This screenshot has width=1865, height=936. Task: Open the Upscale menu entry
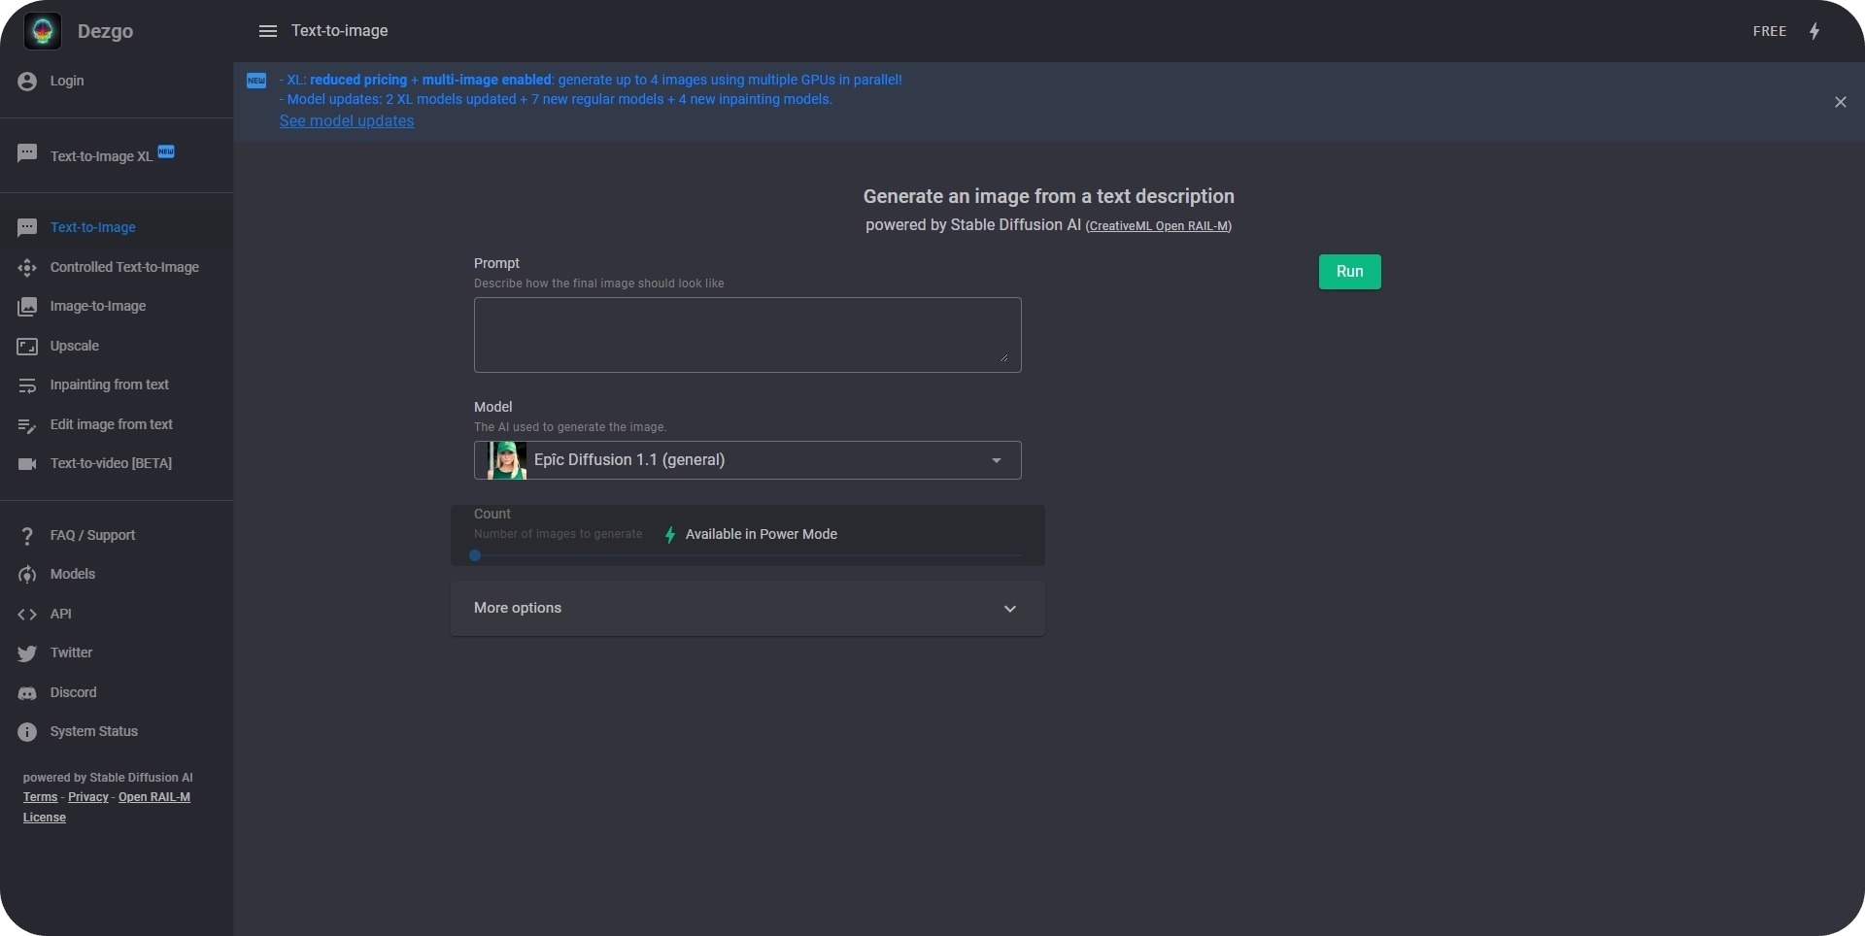(x=116, y=347)
